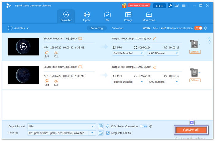The height and width of the screenshot is (141, 215).
Task: Open Subtitle Disabled dropdown for first file
Action: [128, 53]
